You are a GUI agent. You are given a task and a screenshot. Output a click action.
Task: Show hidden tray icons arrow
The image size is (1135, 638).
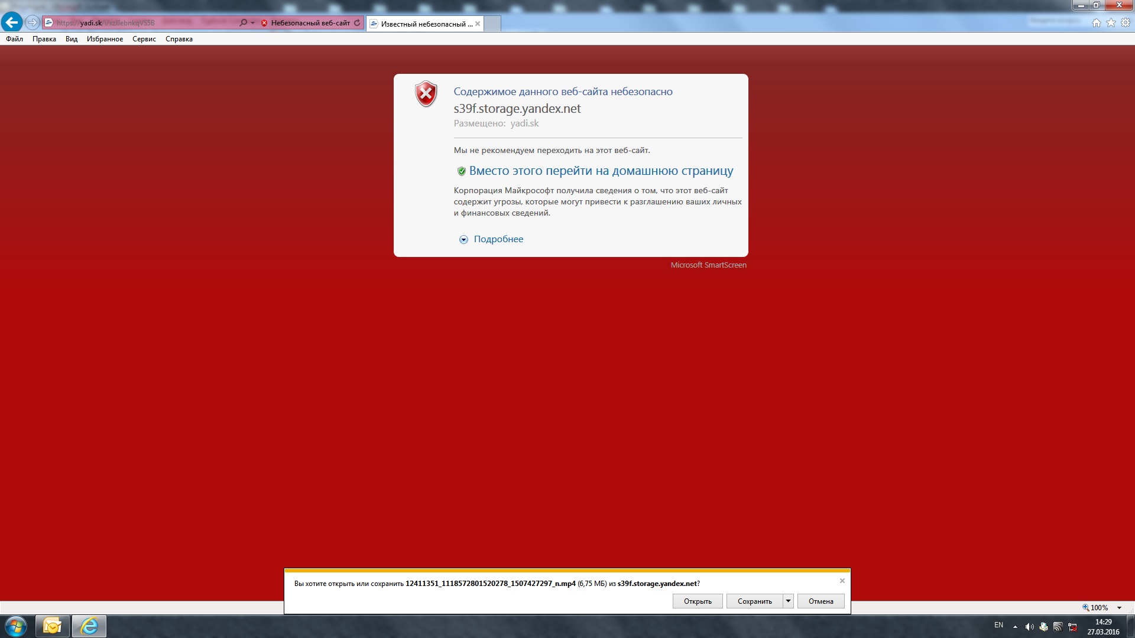(1015, 627)
